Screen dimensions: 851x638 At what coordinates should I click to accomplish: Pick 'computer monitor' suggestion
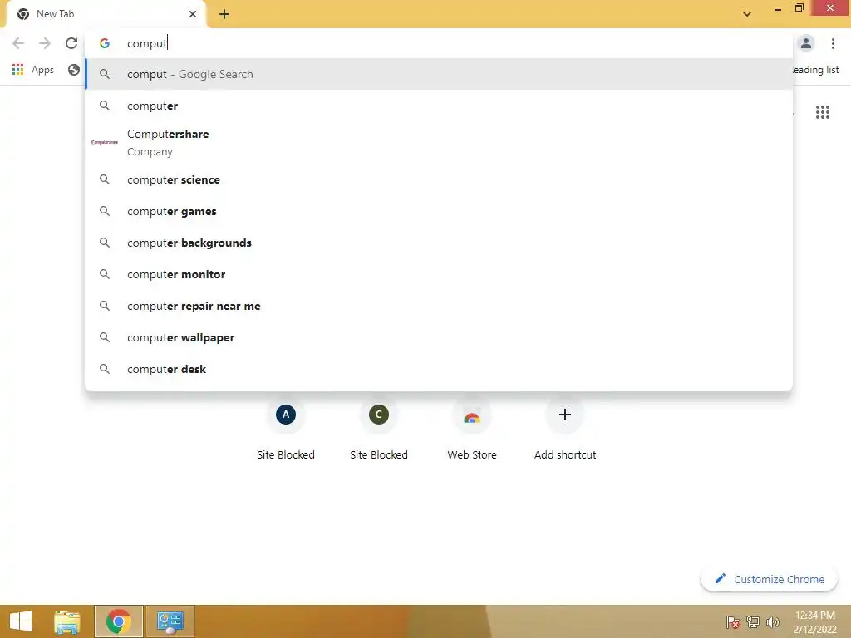tap(439, 274)
